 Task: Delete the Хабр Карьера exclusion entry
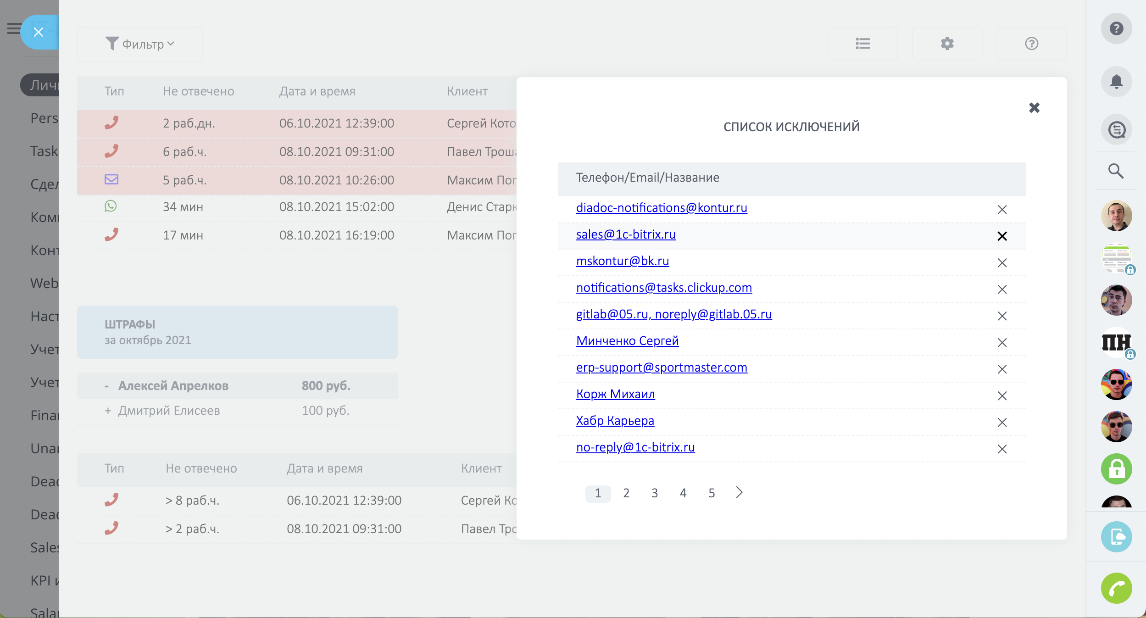click(1002, 423)
